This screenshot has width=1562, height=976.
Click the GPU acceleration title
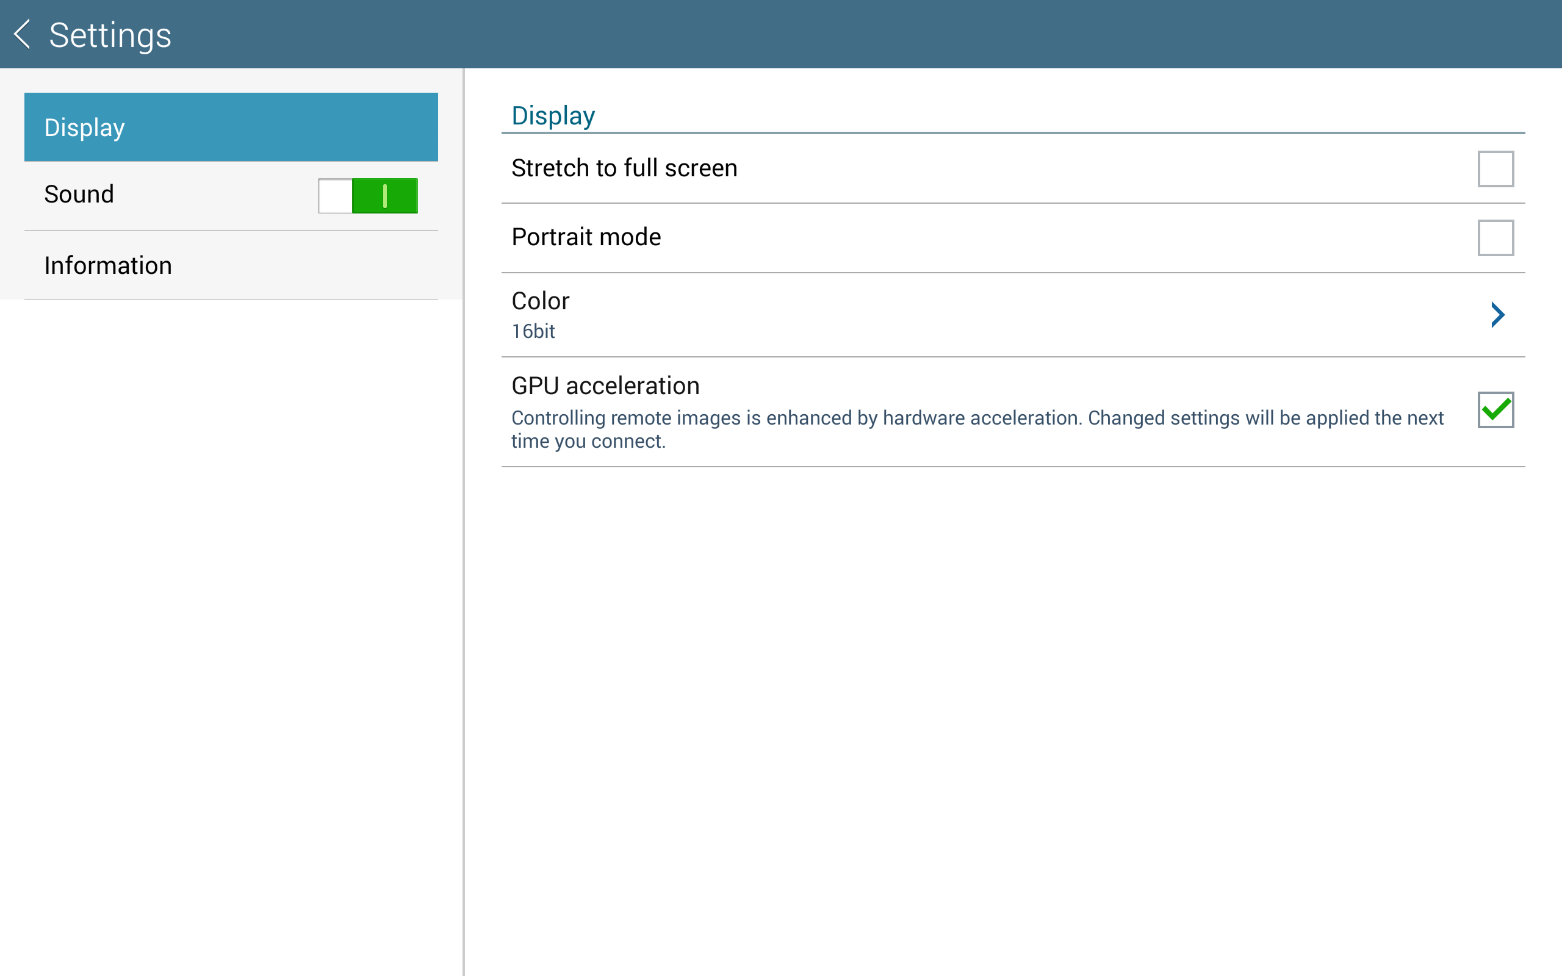(605, 386)
